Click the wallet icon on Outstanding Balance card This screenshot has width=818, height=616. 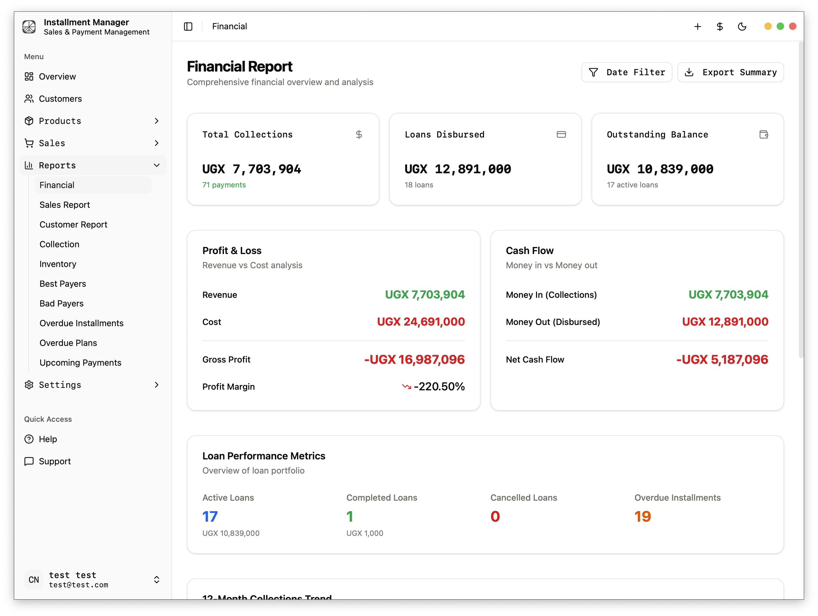coord(764,134)
